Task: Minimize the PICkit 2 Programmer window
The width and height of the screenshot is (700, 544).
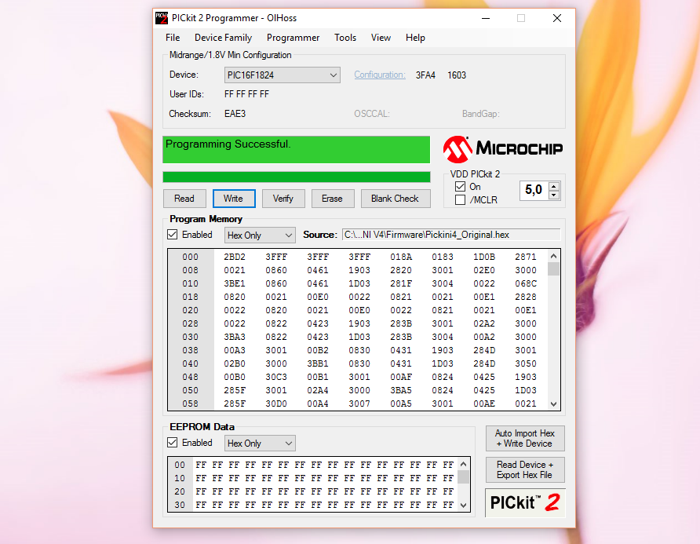Action: pyautogui.click(x=486, y=18)
